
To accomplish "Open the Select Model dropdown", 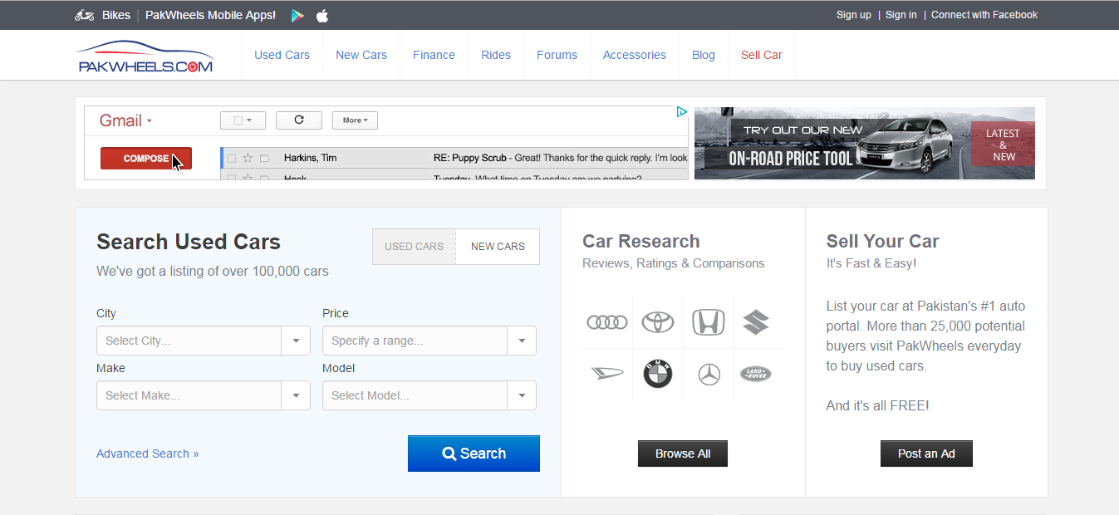I will 429,395.
